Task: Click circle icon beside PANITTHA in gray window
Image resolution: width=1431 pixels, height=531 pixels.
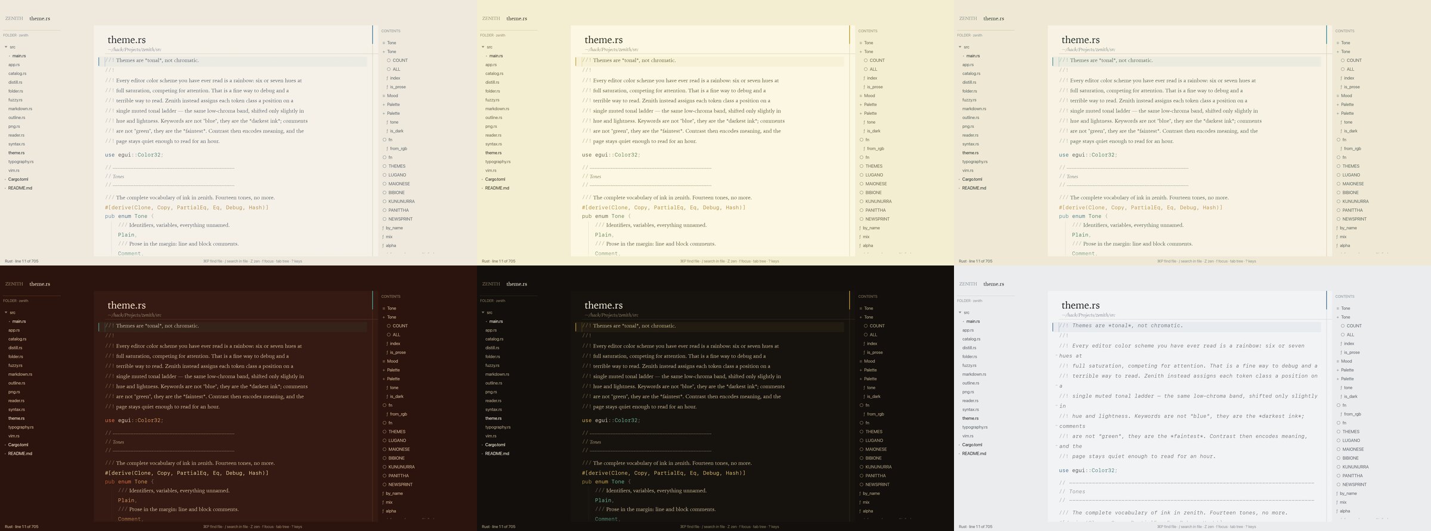Action: 1339,476
